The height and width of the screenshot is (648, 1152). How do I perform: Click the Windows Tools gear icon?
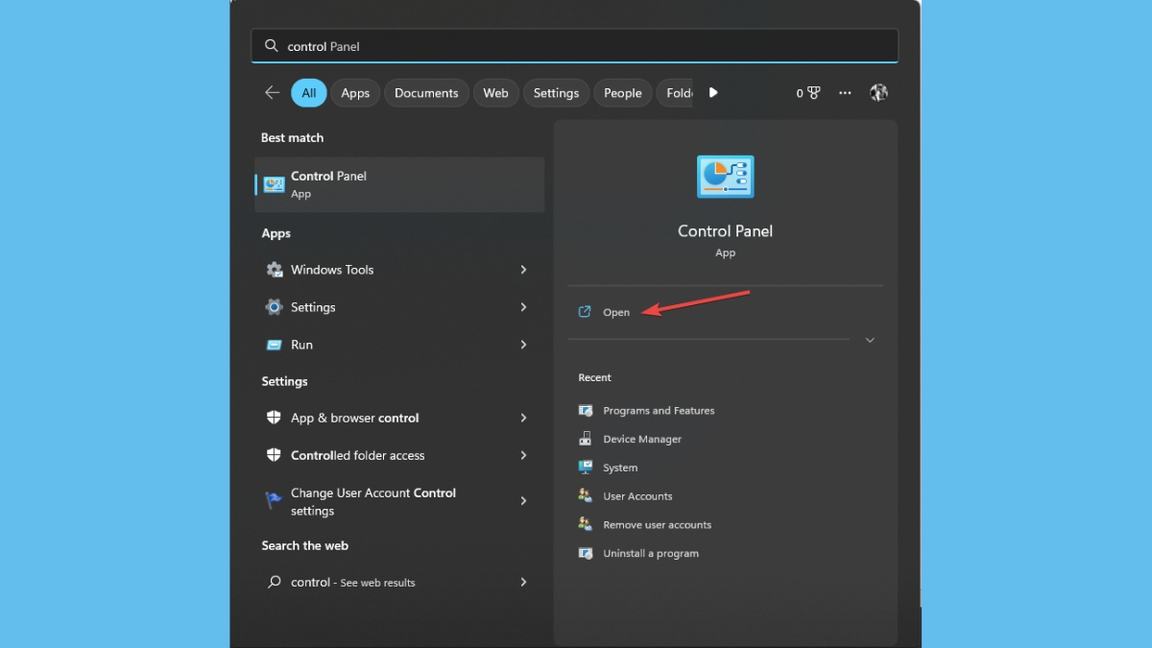275,270
